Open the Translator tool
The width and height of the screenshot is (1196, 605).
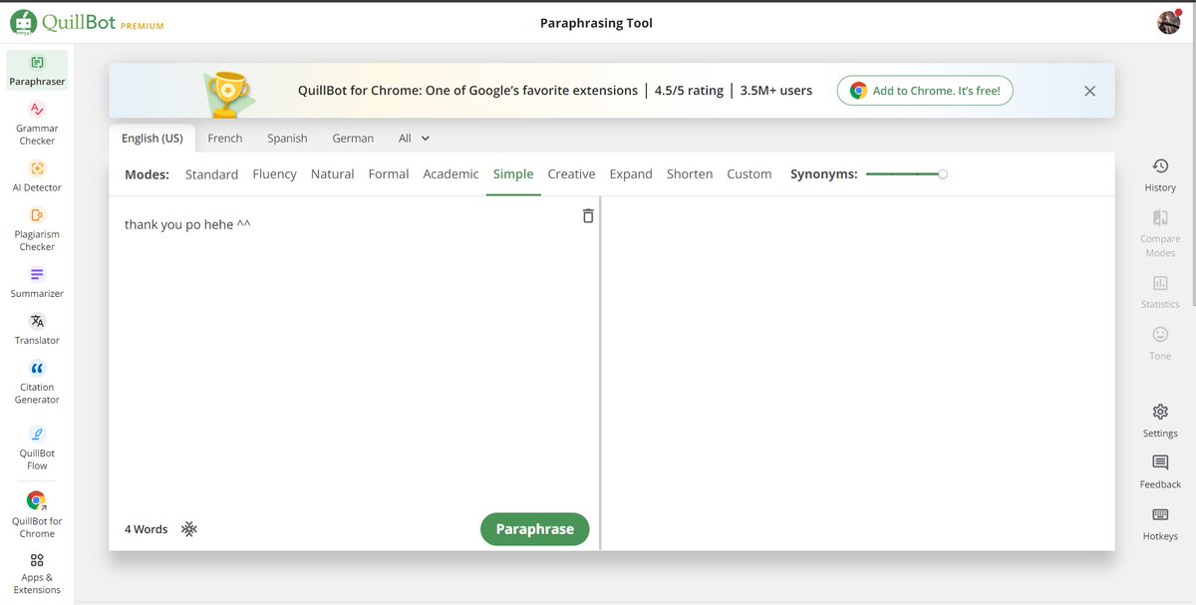tap(37, 329)
